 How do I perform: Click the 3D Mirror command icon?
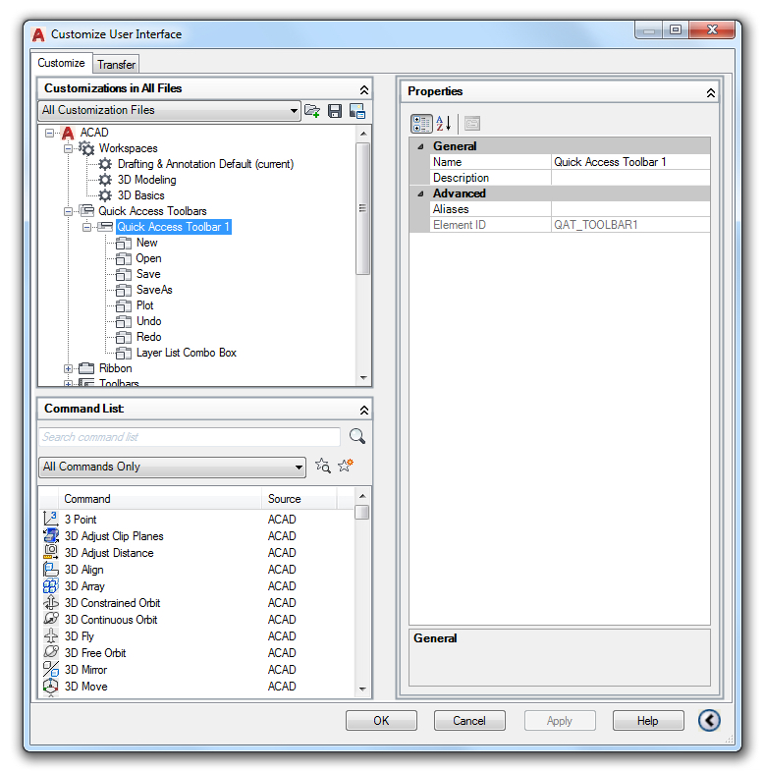pos(51,670)
